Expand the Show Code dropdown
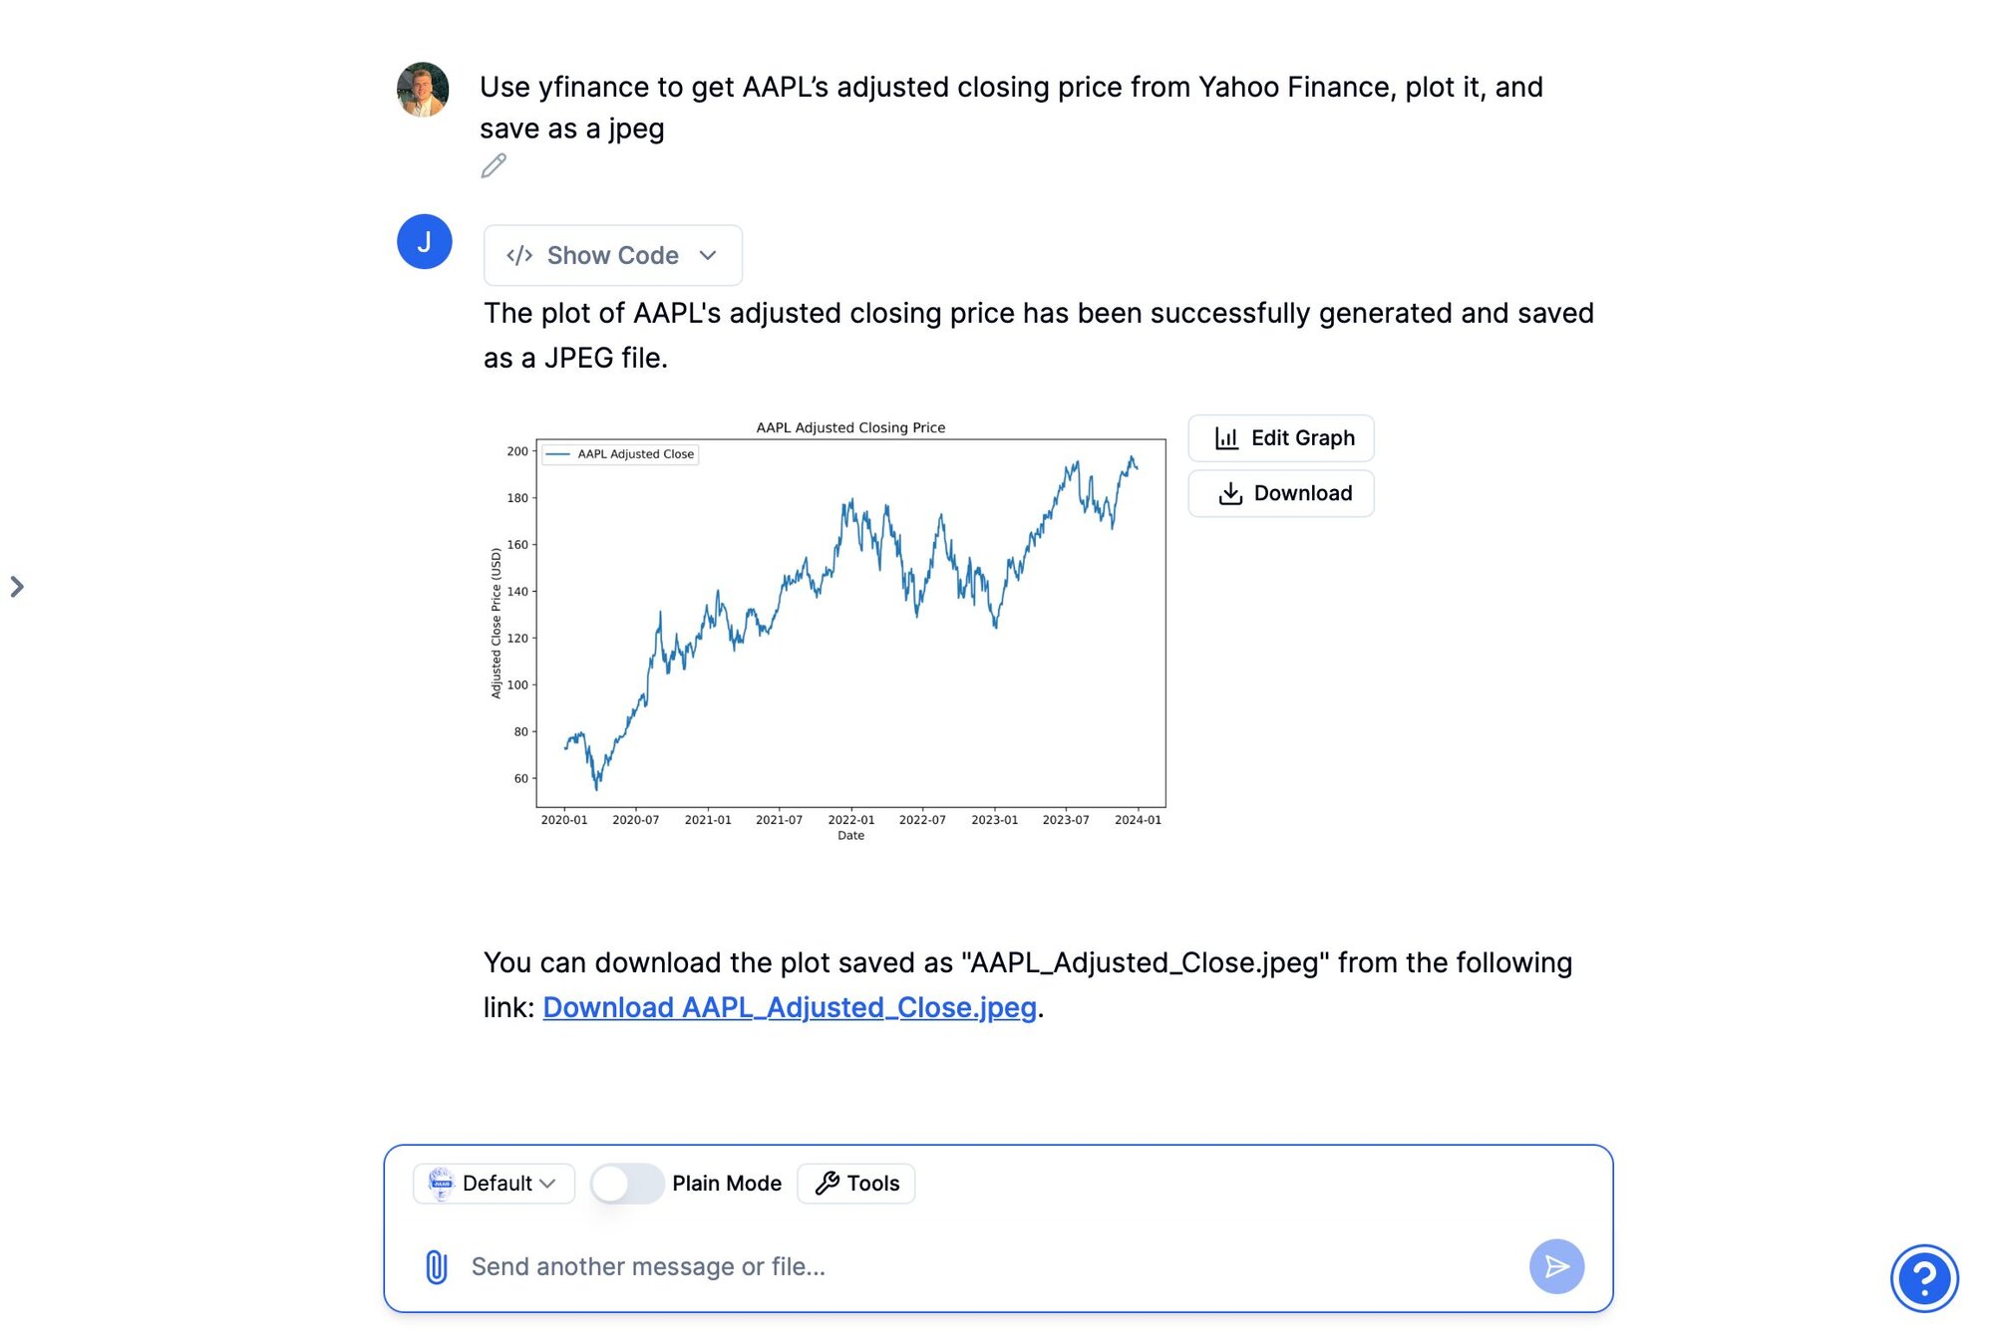The width and height of the screenshot is (1994, 1339). tap(709, 255)
